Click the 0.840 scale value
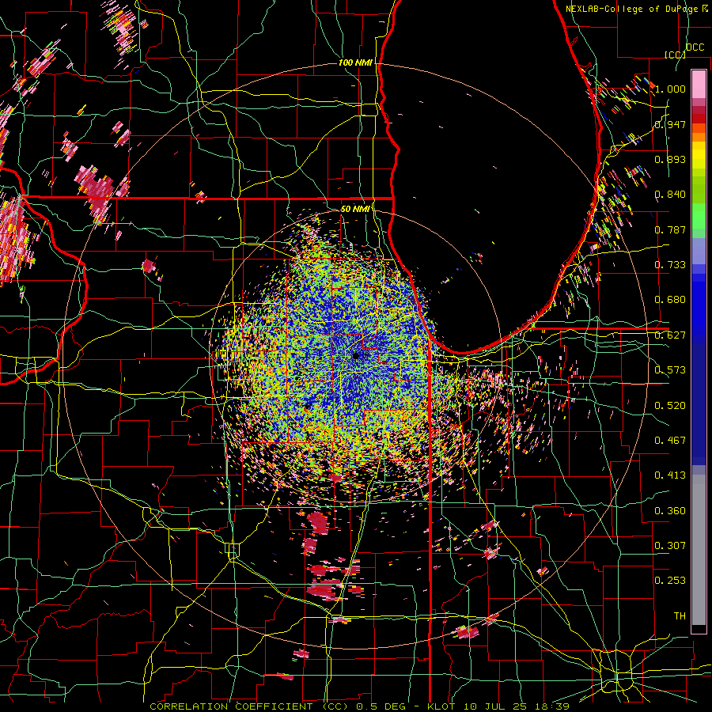Viewport: 712px width, 712px height. click(670, 195)
